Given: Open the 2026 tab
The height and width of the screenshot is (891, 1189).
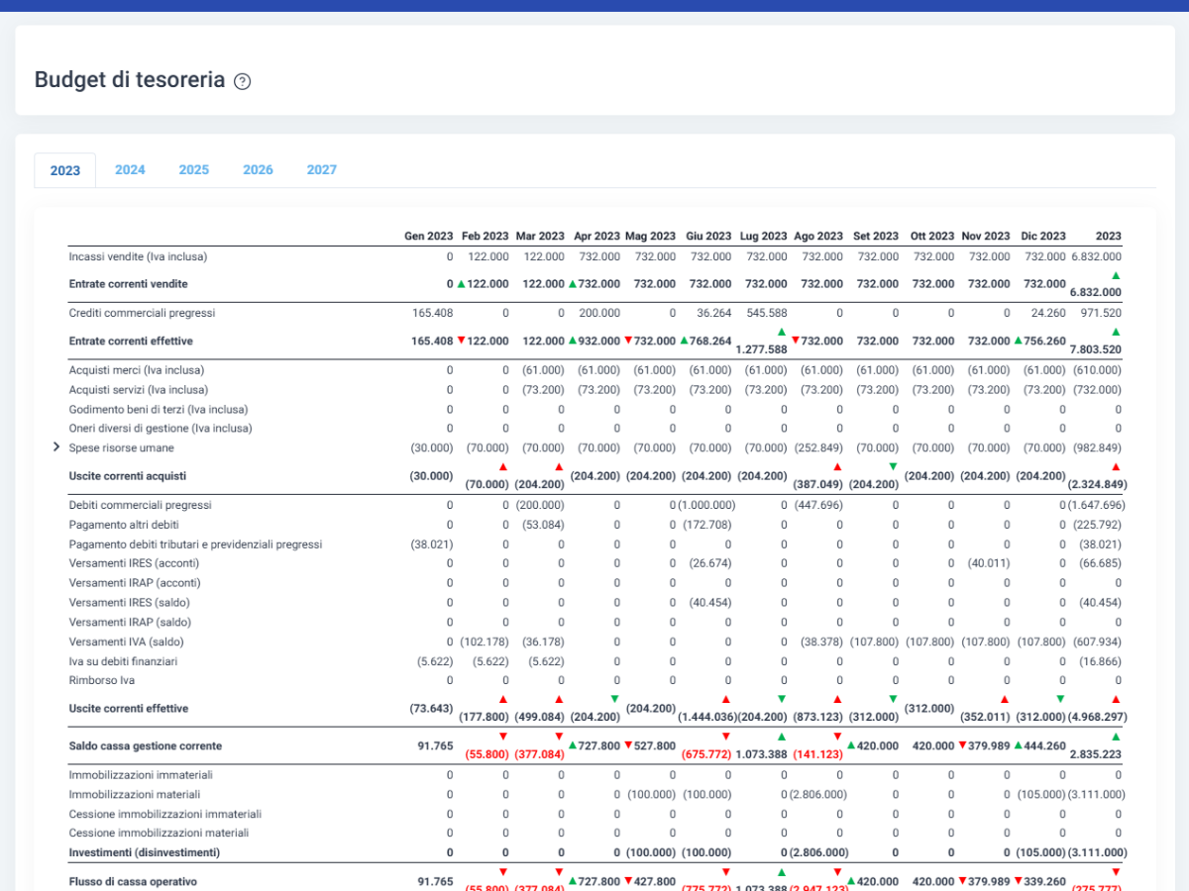Looking at the screenshot, I should point(258,170).
